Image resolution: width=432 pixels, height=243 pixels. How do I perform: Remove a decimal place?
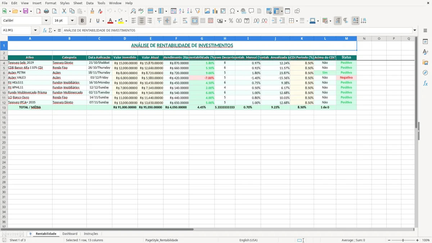(x=264, y=21)
